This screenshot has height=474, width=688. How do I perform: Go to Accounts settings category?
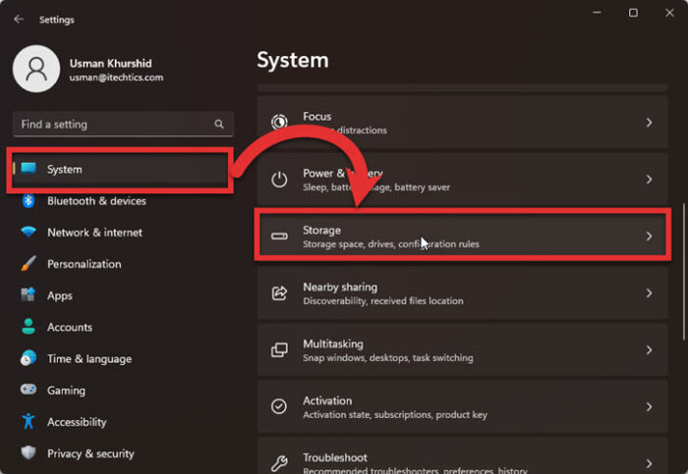tap(121, 327)
